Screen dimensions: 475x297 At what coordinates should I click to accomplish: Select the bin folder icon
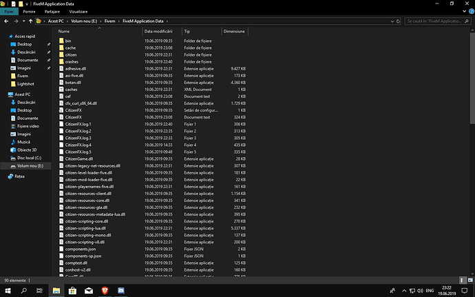(x=61, y=41)
